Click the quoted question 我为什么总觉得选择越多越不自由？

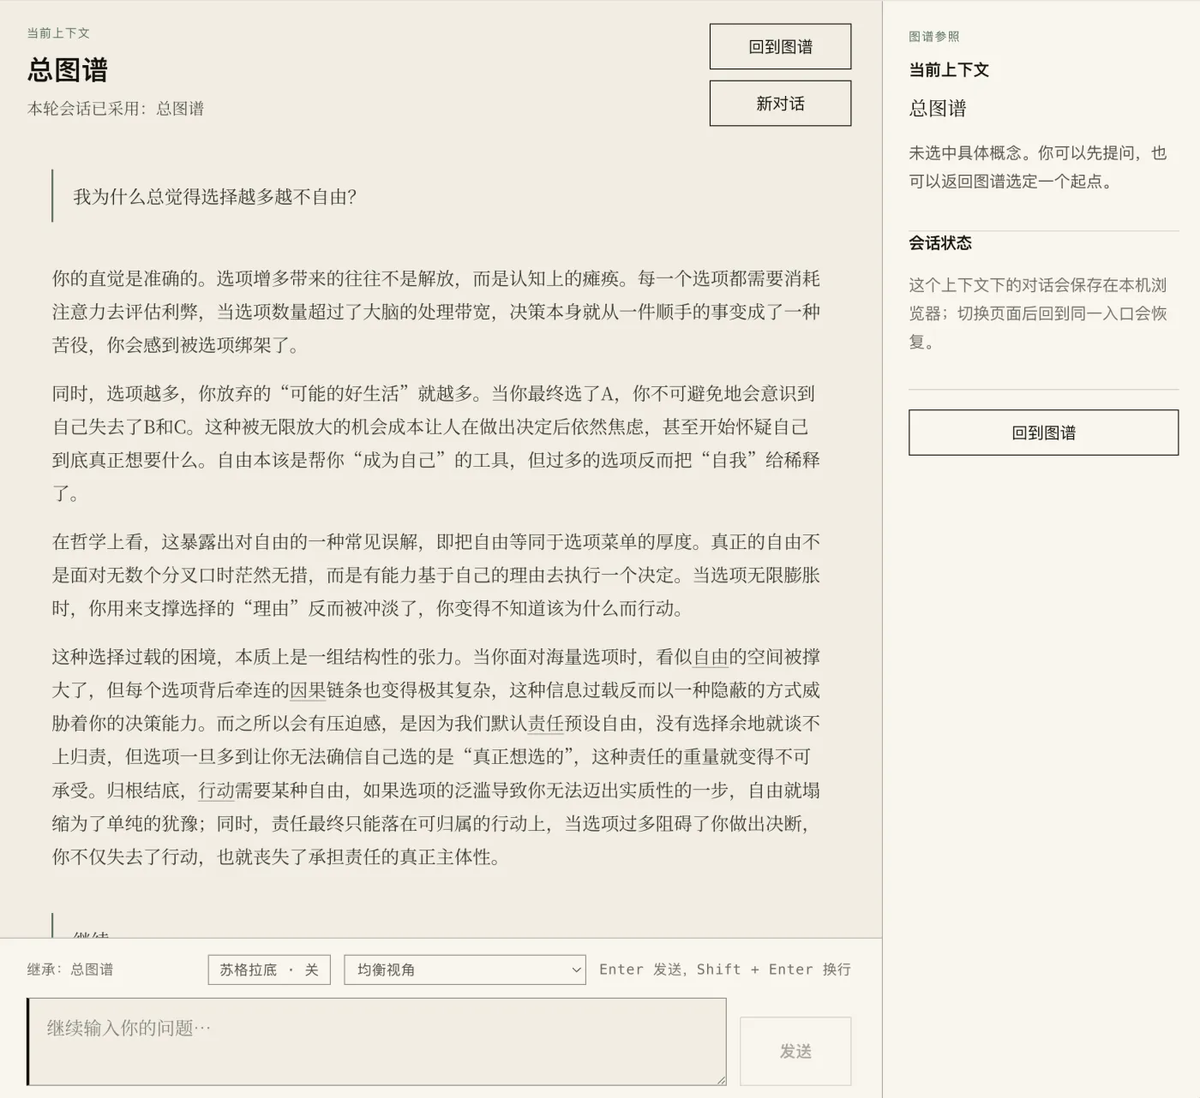click(214, 196)
